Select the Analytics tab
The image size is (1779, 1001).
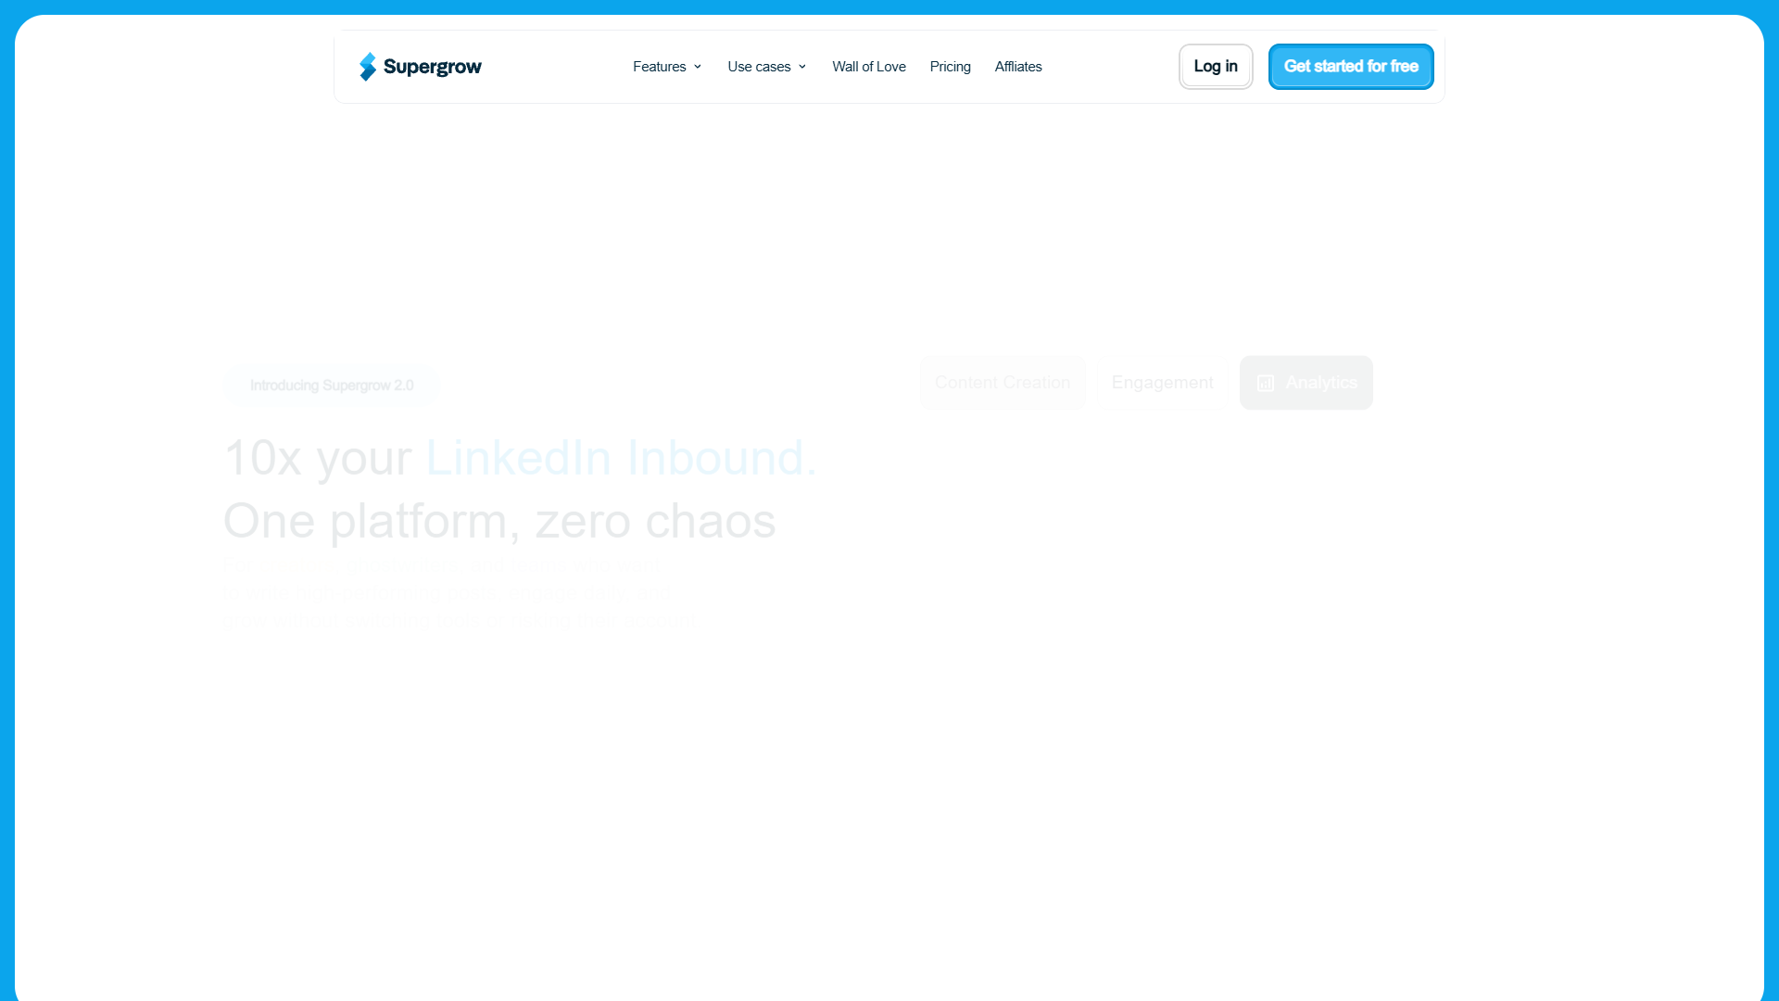(1306, 383)
